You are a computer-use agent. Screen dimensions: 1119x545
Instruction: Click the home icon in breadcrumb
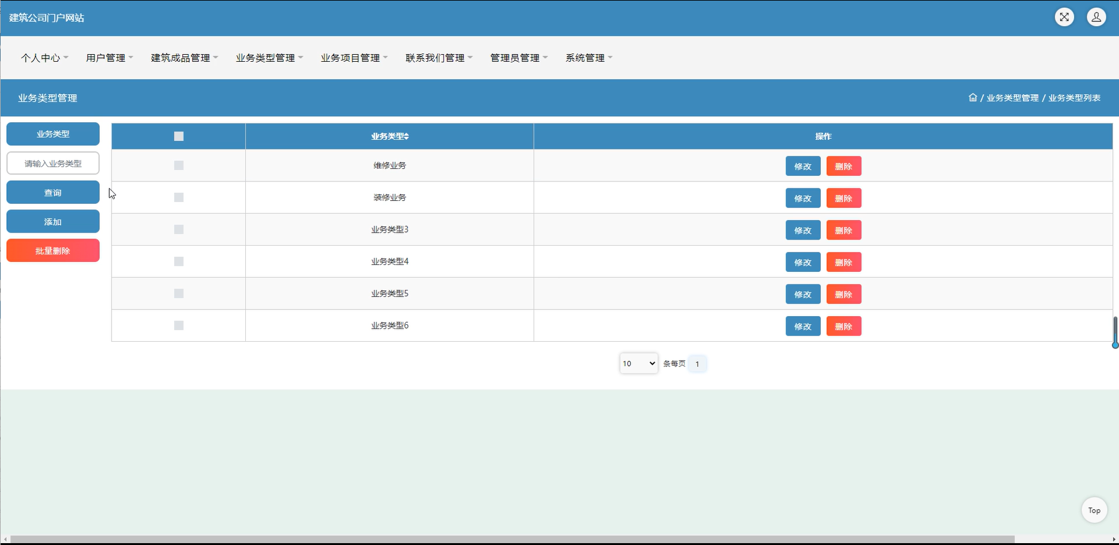click(972, 97)
